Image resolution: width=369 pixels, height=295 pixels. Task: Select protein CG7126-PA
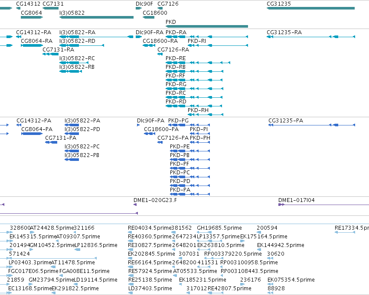coord(173,138)
